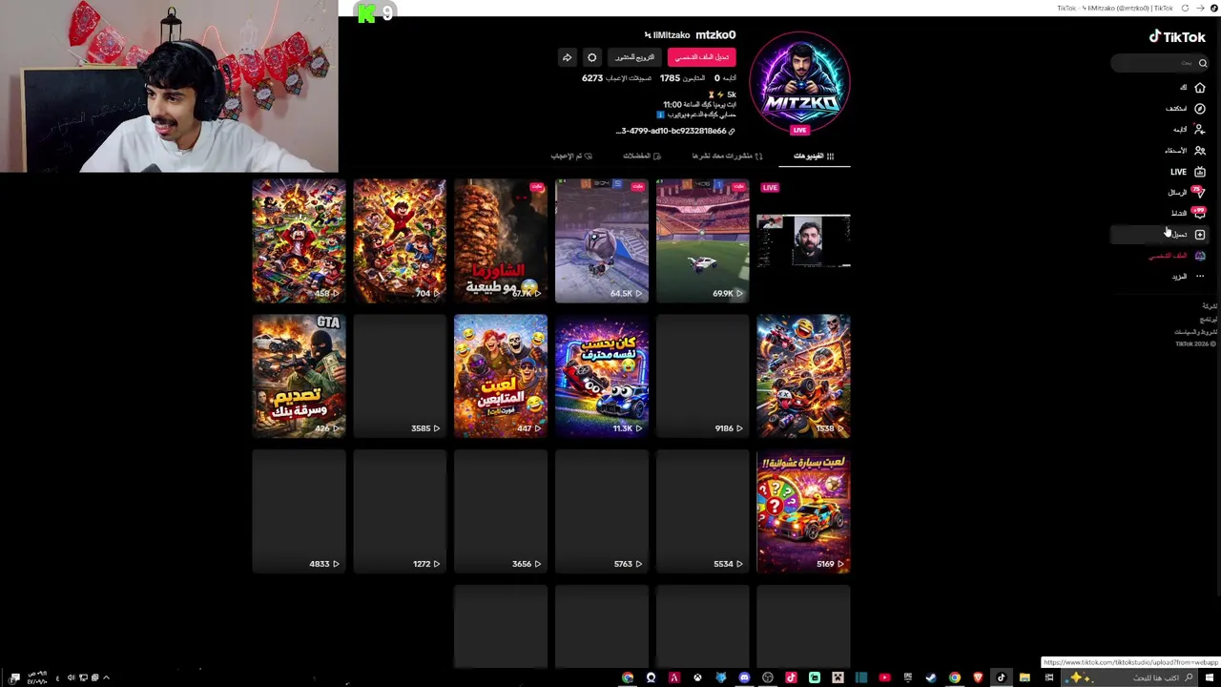Viewport: 1221px width, 687px height.
Task: Open the video with 1558 views
Action: pyautogui.click(x=803, y=376)
